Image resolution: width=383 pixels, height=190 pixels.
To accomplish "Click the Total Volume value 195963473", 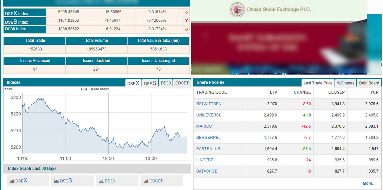I will point(97,49).
